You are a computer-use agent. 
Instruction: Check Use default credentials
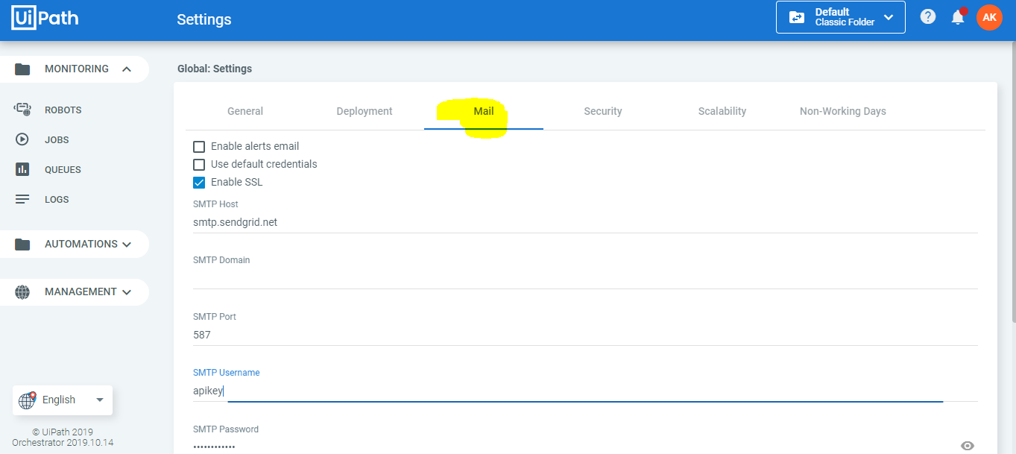click(199, 163)
